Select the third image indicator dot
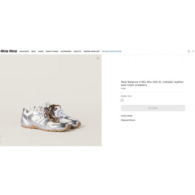 coord(1,141)
